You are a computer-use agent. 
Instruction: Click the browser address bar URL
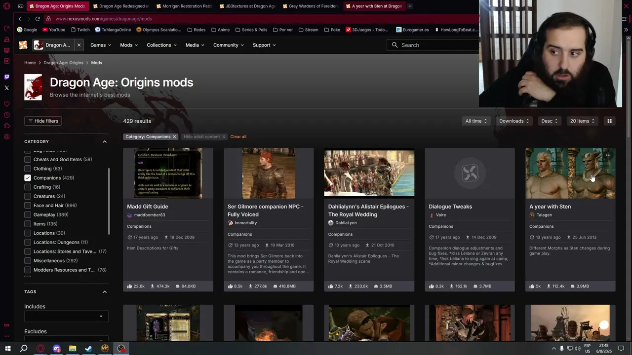click(x=104, y=19)
